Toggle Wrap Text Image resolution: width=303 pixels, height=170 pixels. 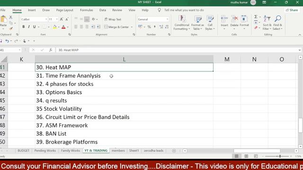pyautogui.click(x=113, y=19)
